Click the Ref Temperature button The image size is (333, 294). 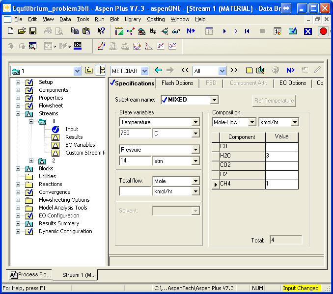tap(274, 101)
